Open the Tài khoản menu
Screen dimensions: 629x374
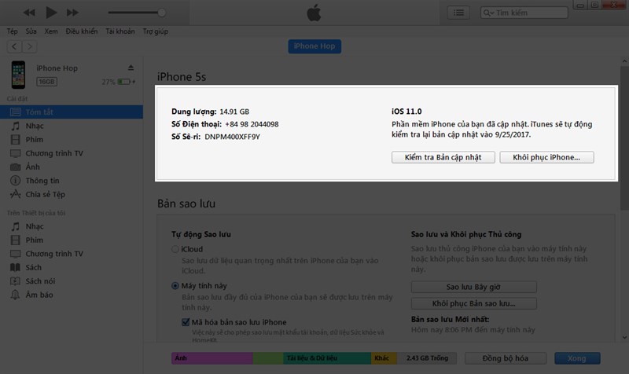(x=120, y=31)
